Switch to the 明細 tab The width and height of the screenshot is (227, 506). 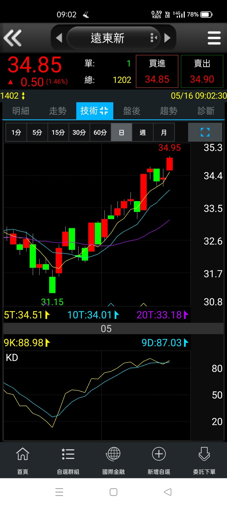[x=21, y=111]
